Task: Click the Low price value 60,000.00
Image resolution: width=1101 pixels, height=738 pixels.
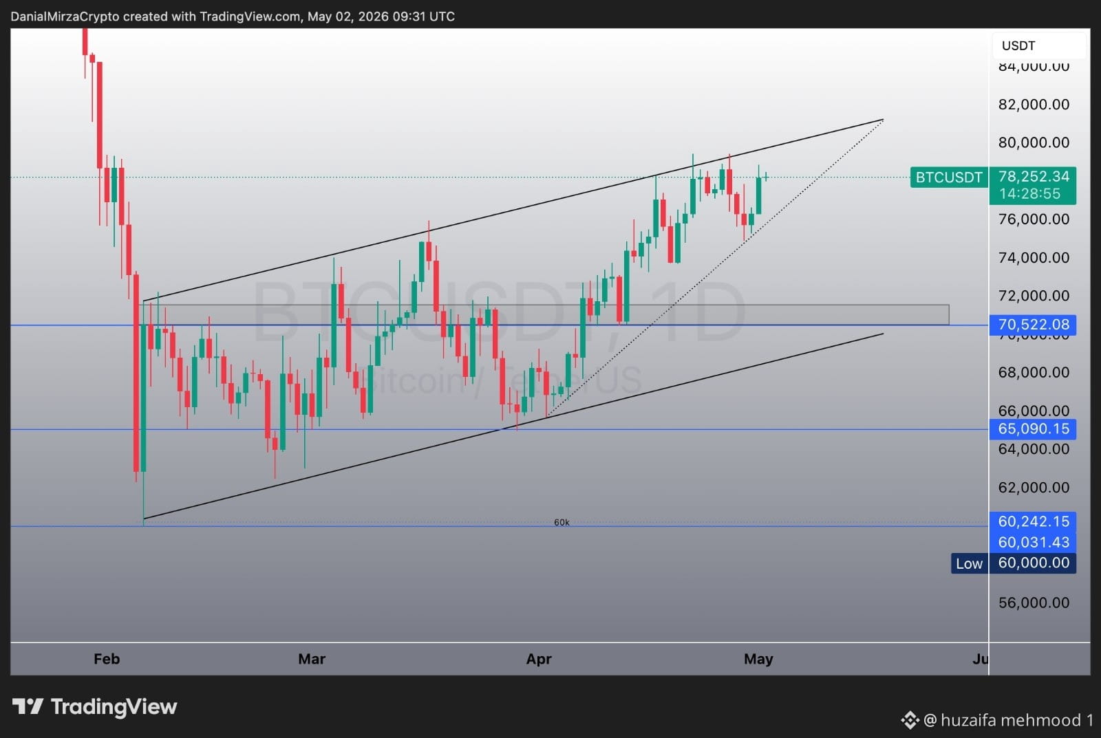Action: tap(1033, 563)
